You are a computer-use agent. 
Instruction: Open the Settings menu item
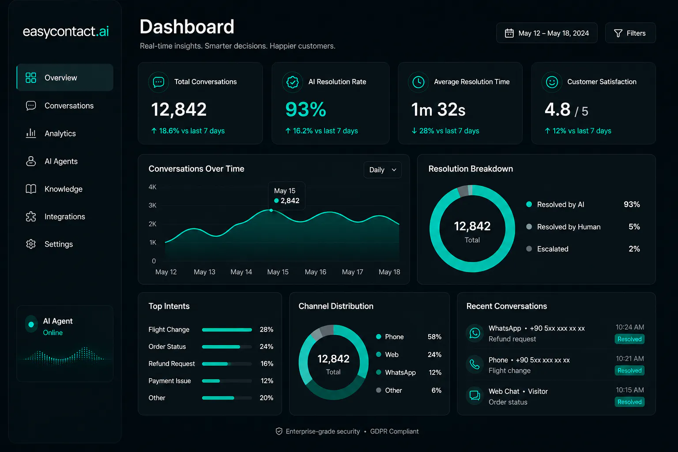65,244
